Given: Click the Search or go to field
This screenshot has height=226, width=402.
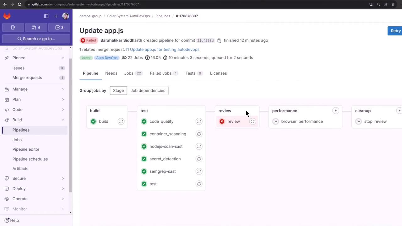Looking at the screenshot, I should [x=36, y=39].
